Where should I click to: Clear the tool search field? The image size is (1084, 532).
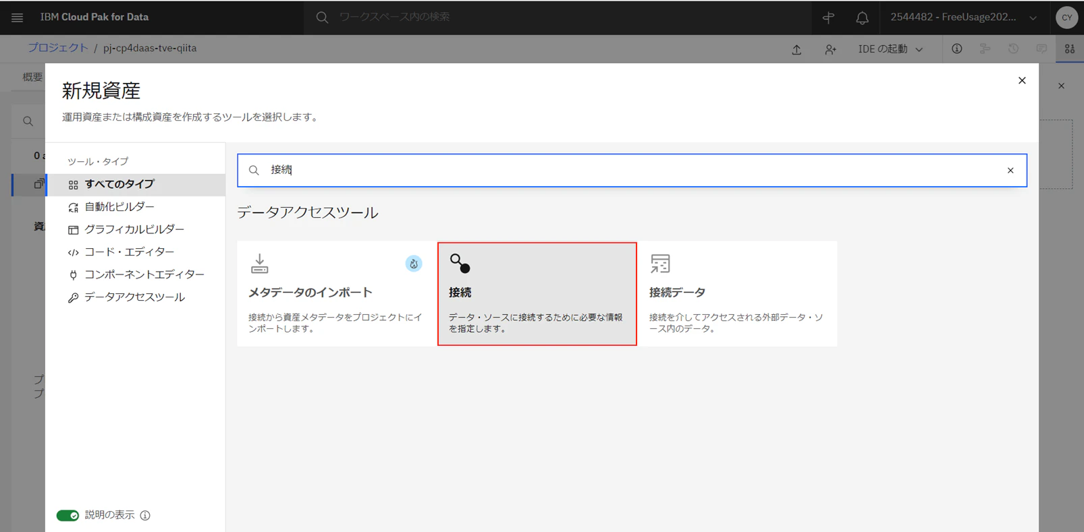click(1010, 171)
